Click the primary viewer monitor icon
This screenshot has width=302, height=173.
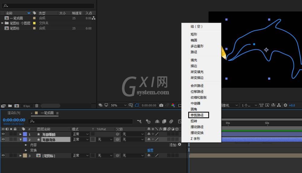pos(106,105)
